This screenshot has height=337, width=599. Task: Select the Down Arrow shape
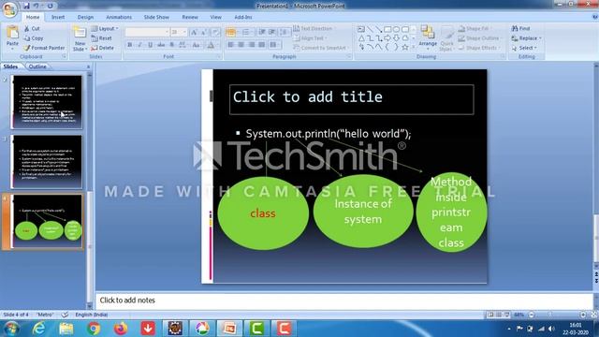396,38
